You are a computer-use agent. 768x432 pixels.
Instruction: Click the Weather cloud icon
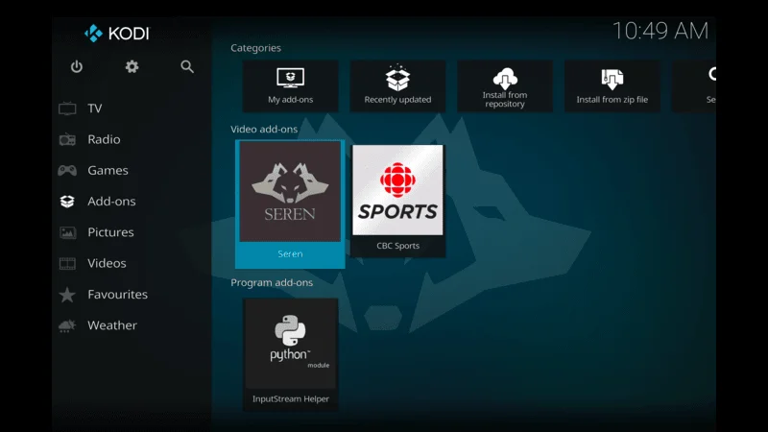click(67, 325)
